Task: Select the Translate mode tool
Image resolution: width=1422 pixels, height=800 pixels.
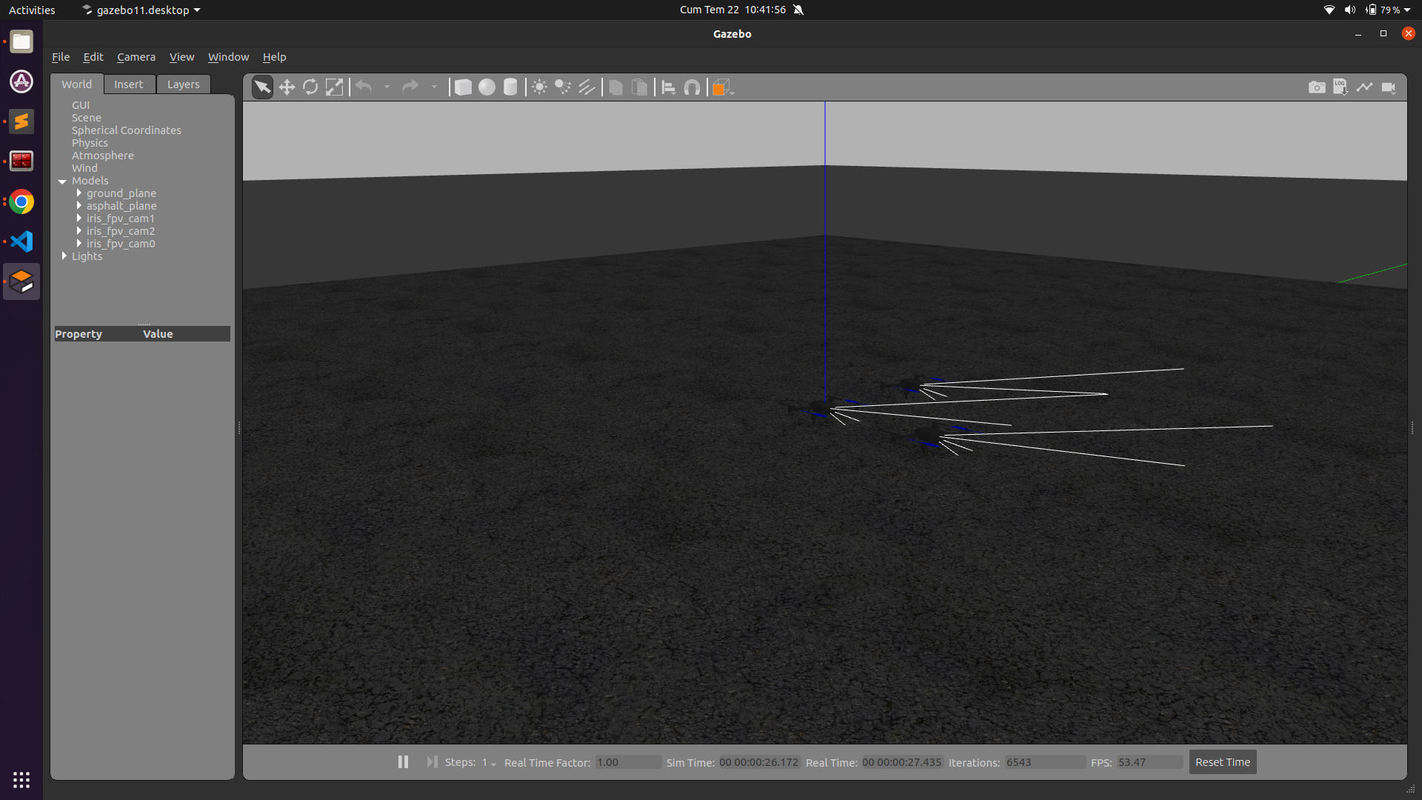Action: (x=287, y=87)
